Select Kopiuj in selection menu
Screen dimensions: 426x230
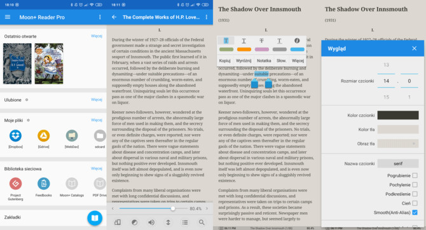[x=224, y=60]
